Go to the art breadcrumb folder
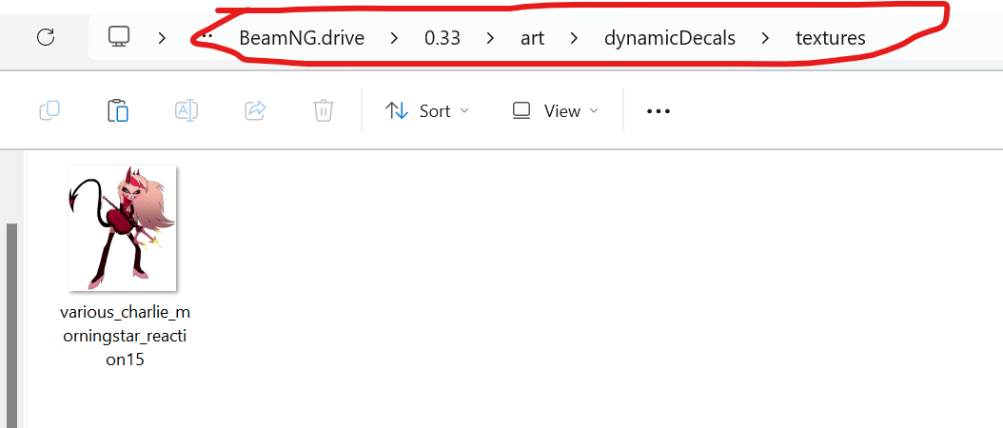This screenshot has width=1003, height=428. pyautogui.click(x=532, y=38)
